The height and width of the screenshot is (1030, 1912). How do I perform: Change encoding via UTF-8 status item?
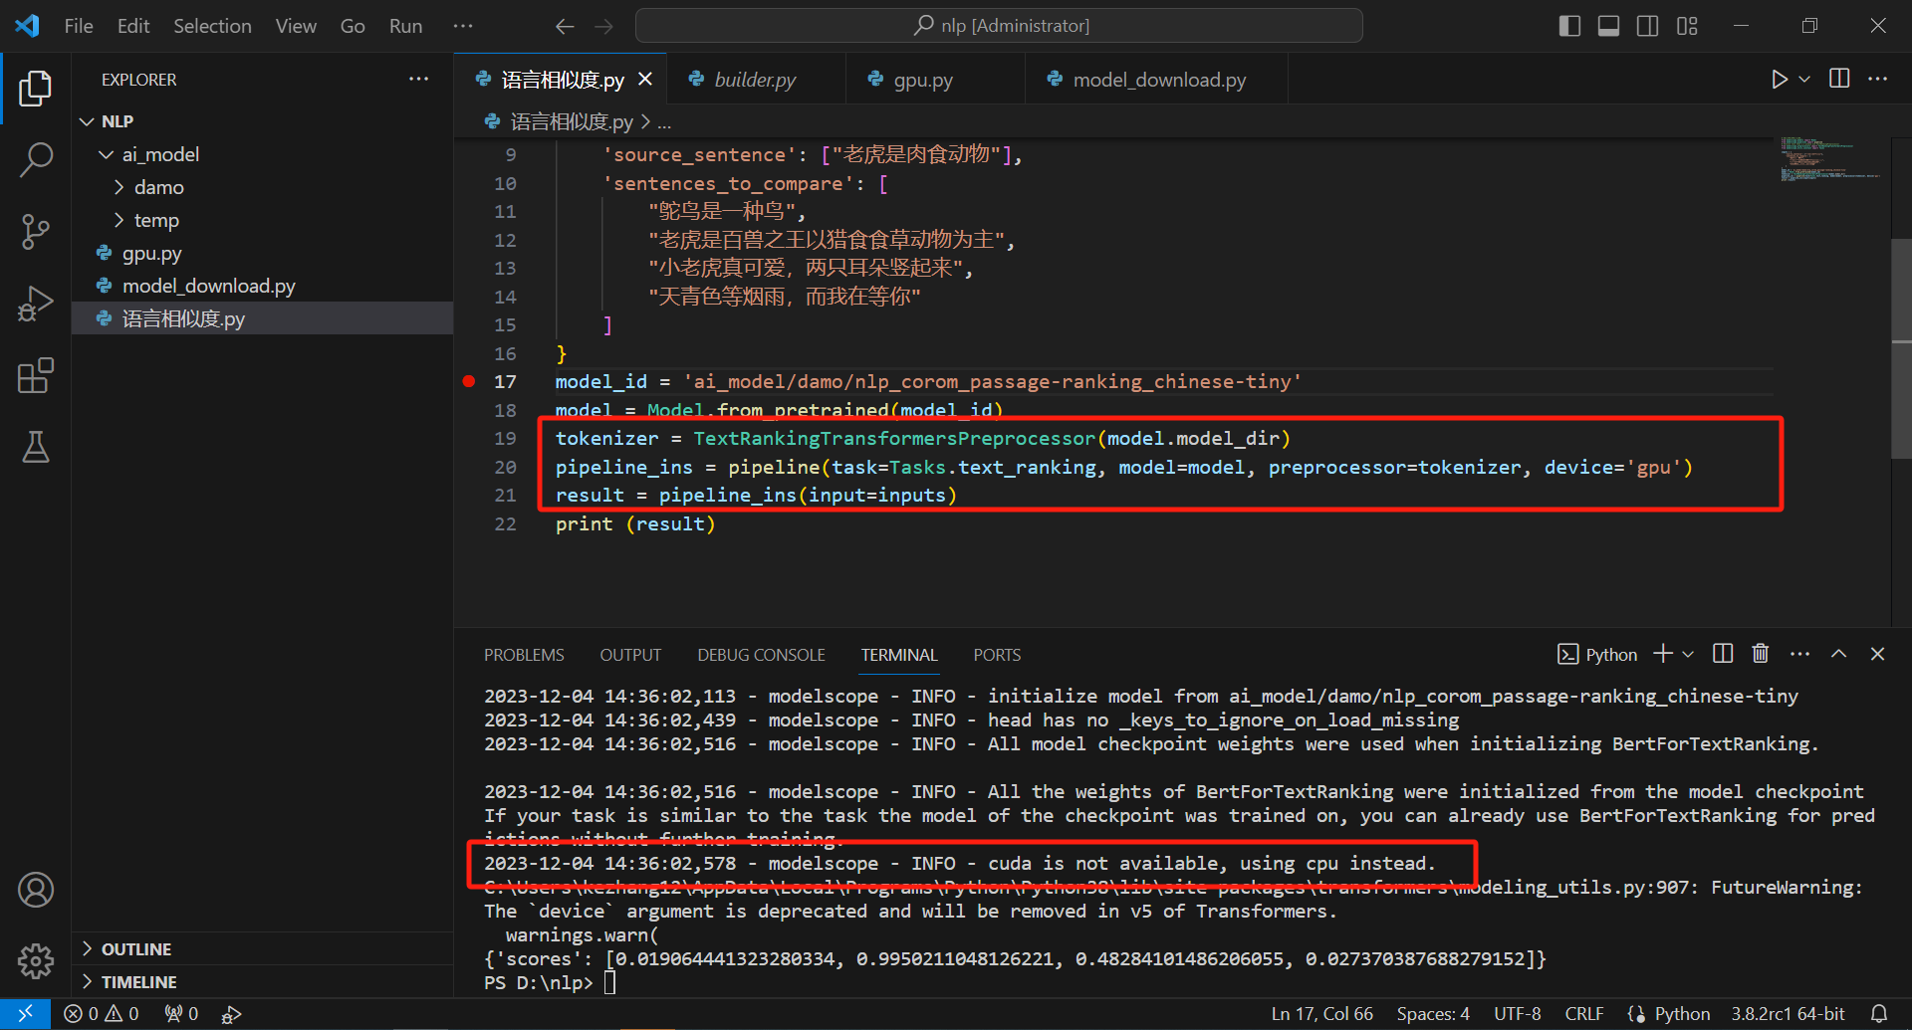click(1517, 1014)
